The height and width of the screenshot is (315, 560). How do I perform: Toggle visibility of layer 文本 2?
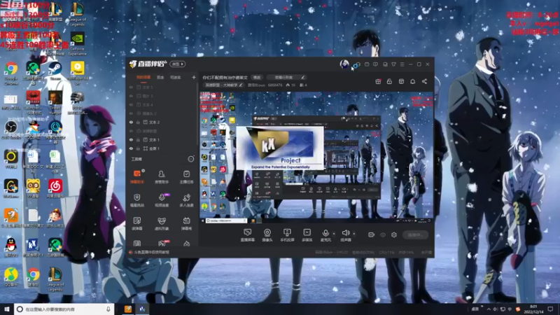tap(131, 122)
